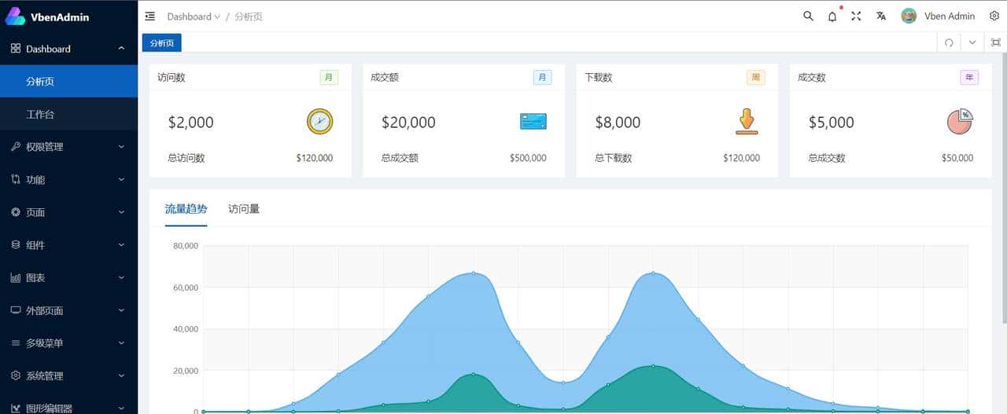Image resolution: width=1007 pixels, height=414 pixels.
Task: Select 分析页 in the sidebar
Action: click(x=68, y=81)
